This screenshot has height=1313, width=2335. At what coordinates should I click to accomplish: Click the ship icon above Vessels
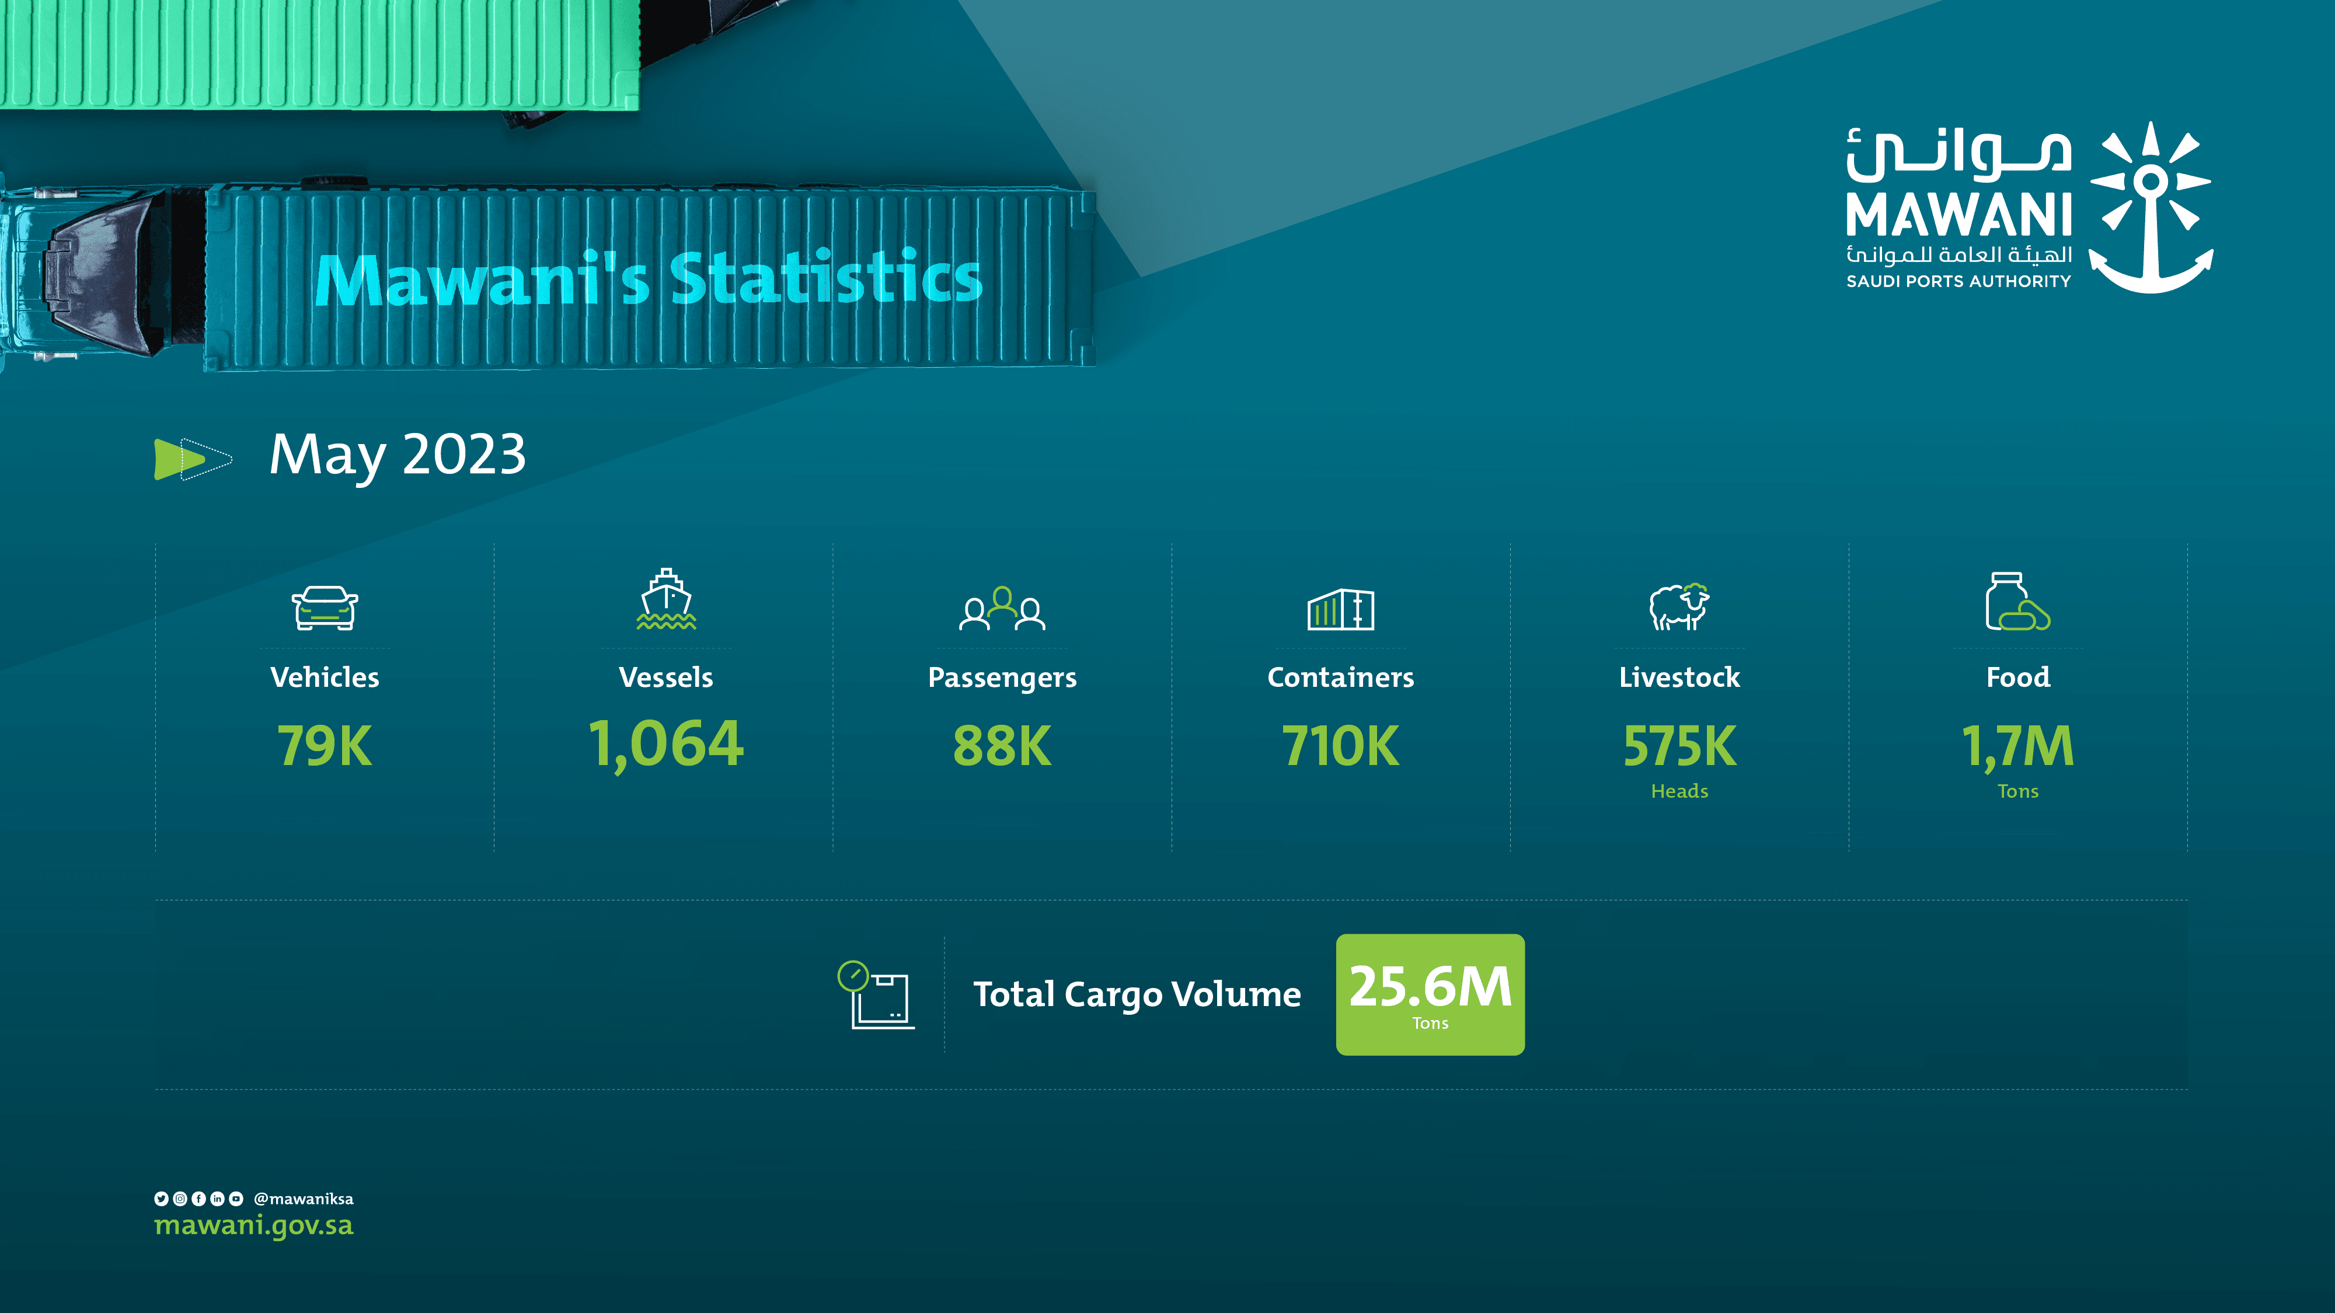(666, 599)
